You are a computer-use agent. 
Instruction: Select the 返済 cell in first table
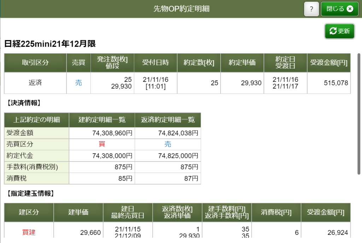35,83
